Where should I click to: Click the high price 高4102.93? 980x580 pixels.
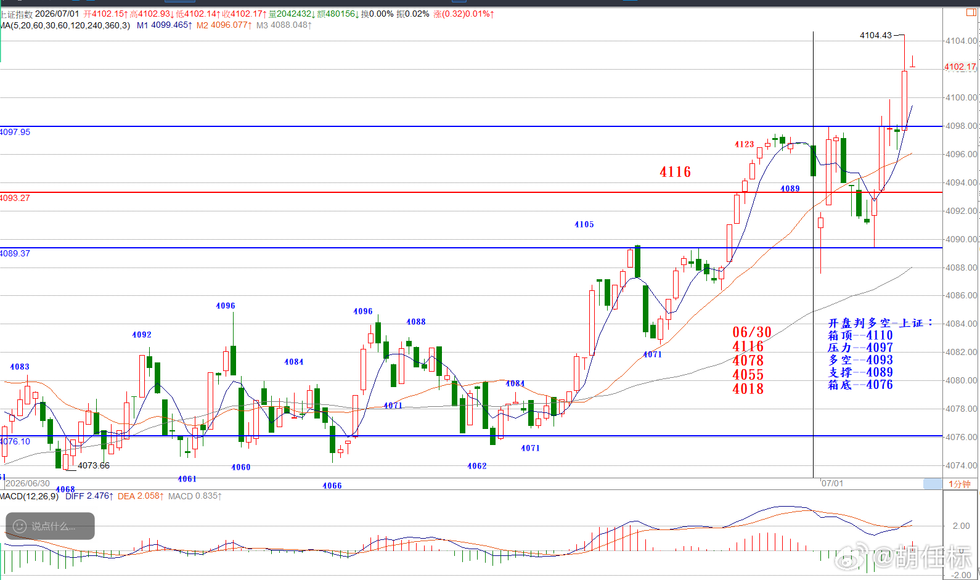tap(152, 14)
